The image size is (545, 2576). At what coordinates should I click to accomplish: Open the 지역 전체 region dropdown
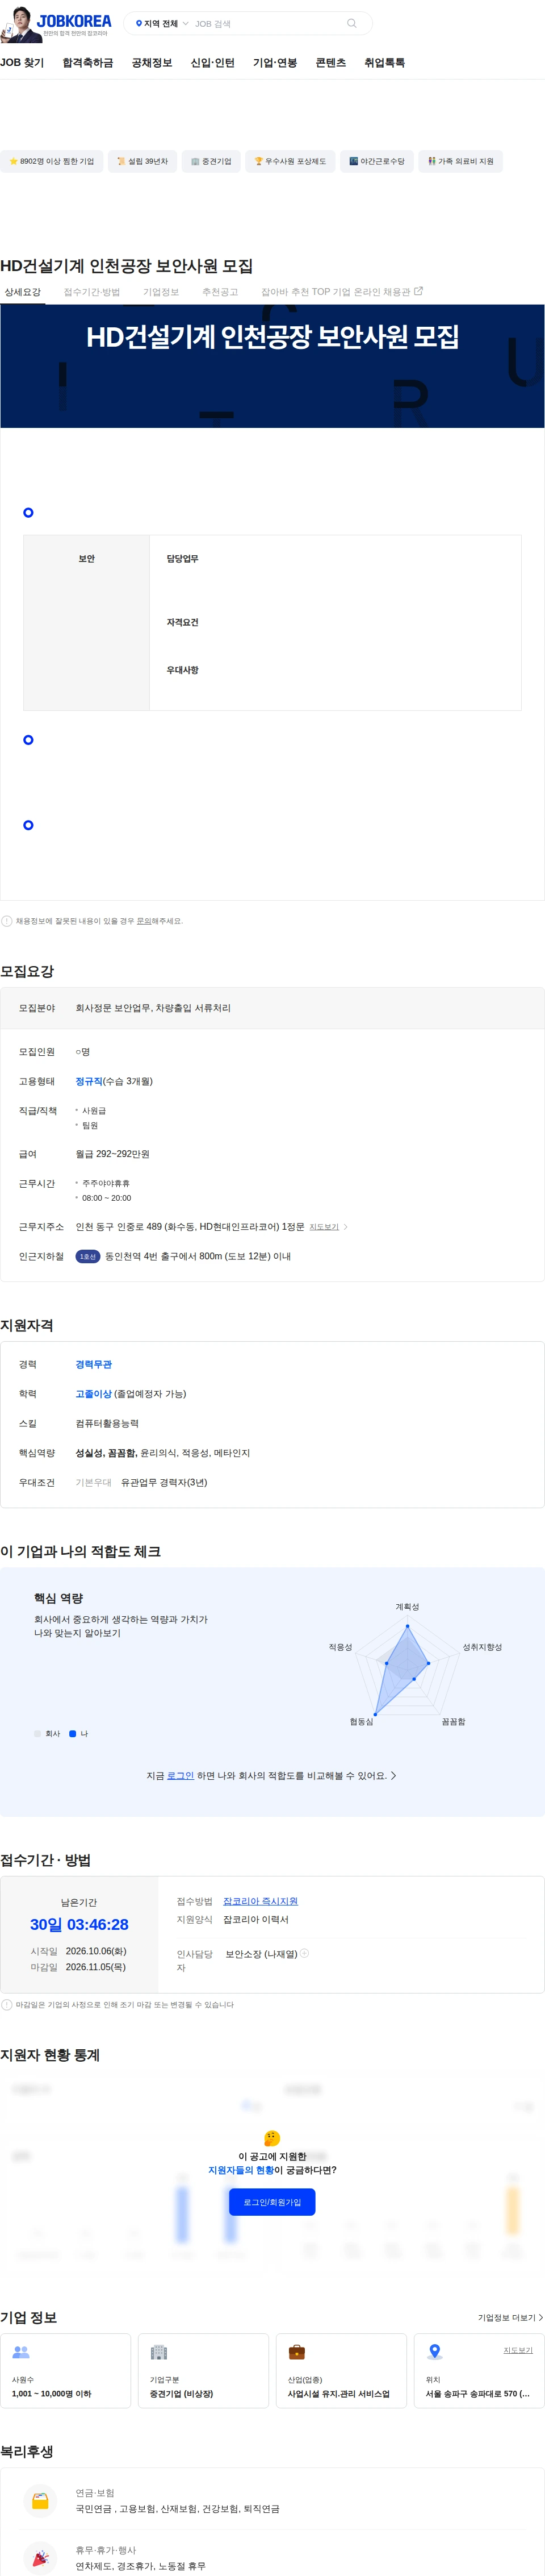coord(162,23)
